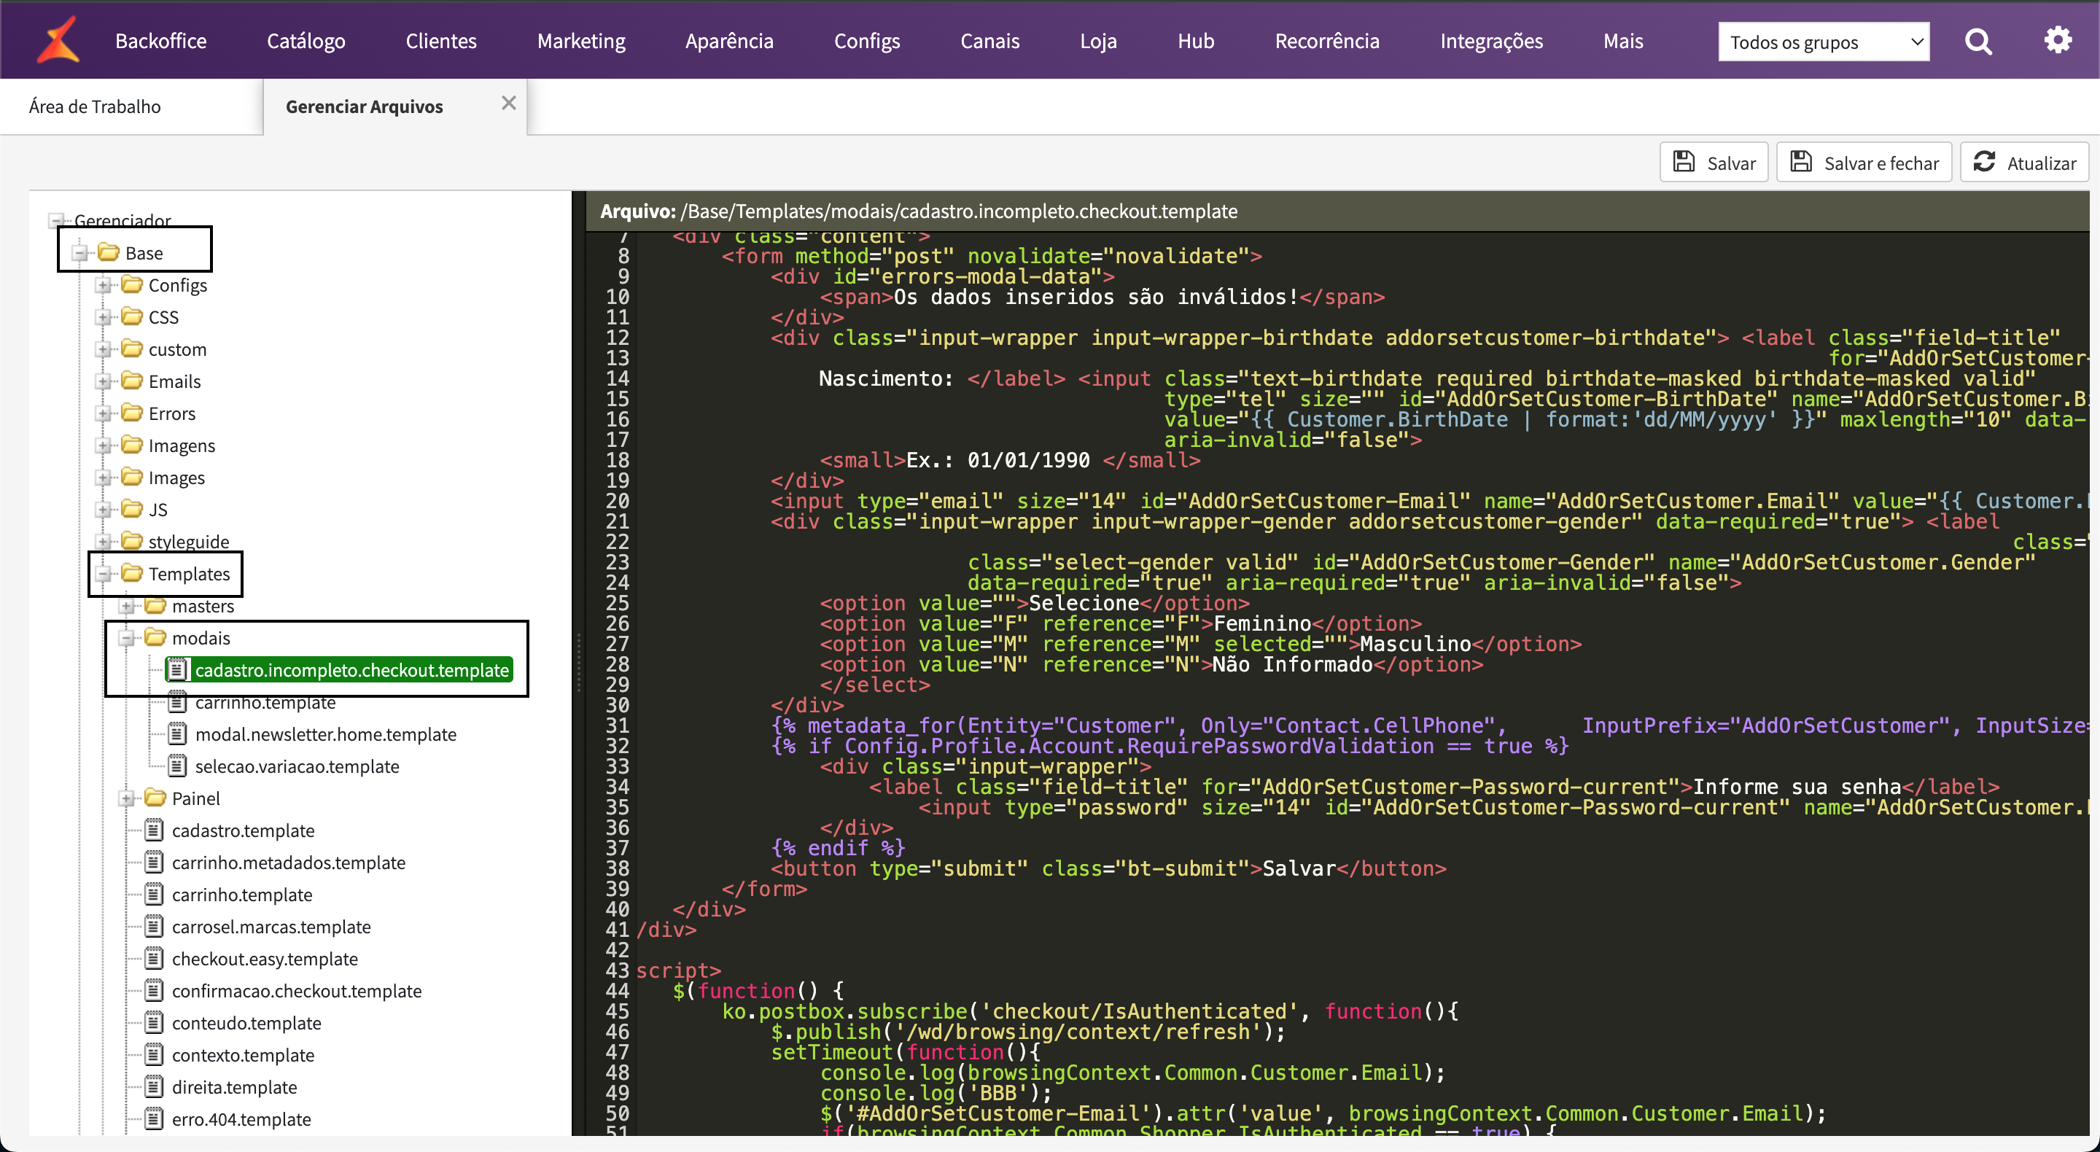Expand the masters folder node
The image size is (2100, 1152).
coord(127,607)
